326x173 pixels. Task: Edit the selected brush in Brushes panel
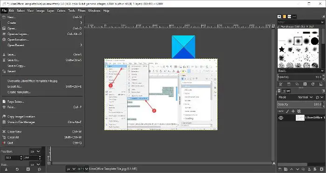point(281,84)
